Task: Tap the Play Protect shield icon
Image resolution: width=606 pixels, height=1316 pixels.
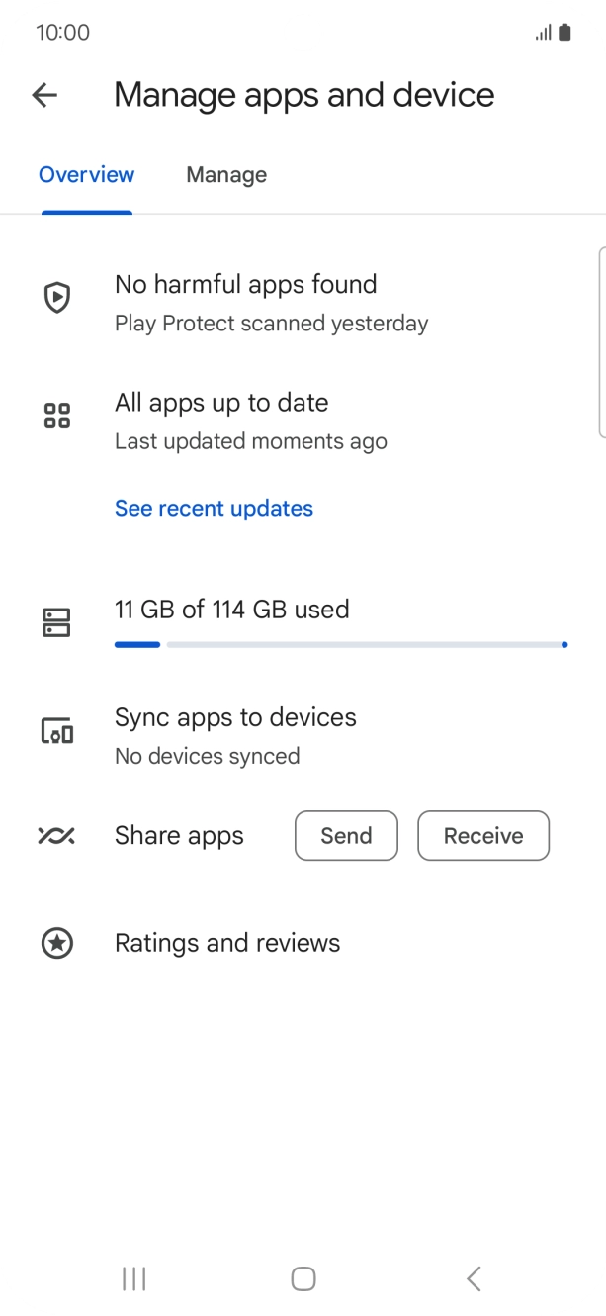Action: [x=57, y=297]
